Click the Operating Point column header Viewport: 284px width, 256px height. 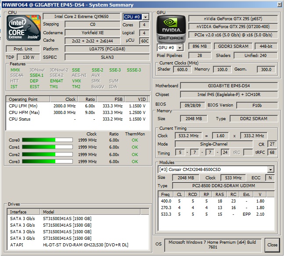click(x=28, y=100)
